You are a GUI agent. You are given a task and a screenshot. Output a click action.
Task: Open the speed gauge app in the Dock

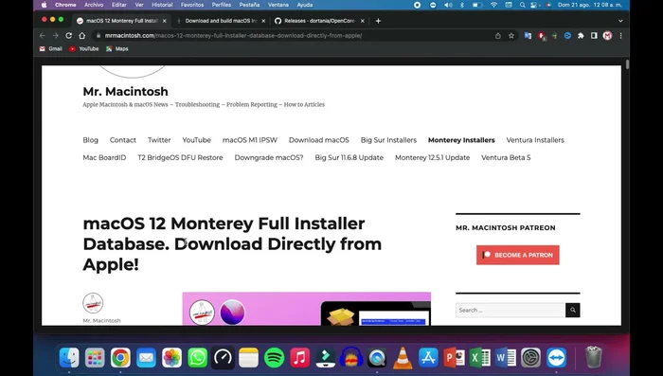[223, 358]
